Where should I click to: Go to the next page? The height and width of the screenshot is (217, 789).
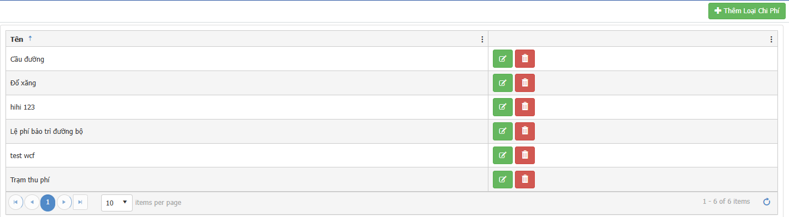click(64, 203)
